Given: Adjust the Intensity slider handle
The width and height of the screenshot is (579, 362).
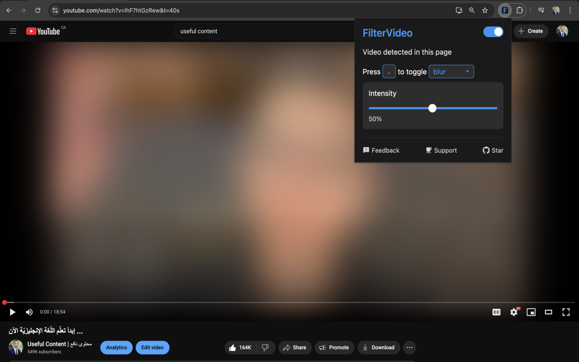Looking at the screenshot, I should pos(432,108).
